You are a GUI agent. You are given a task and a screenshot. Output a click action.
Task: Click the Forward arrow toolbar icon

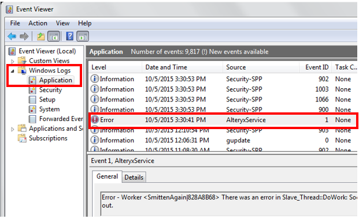(x=24, y=36)
